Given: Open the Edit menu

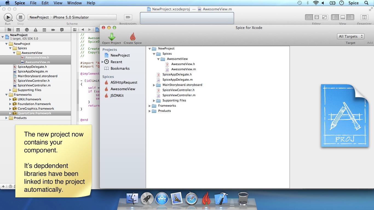Looking at the screenshot, I should coord(45,3).
